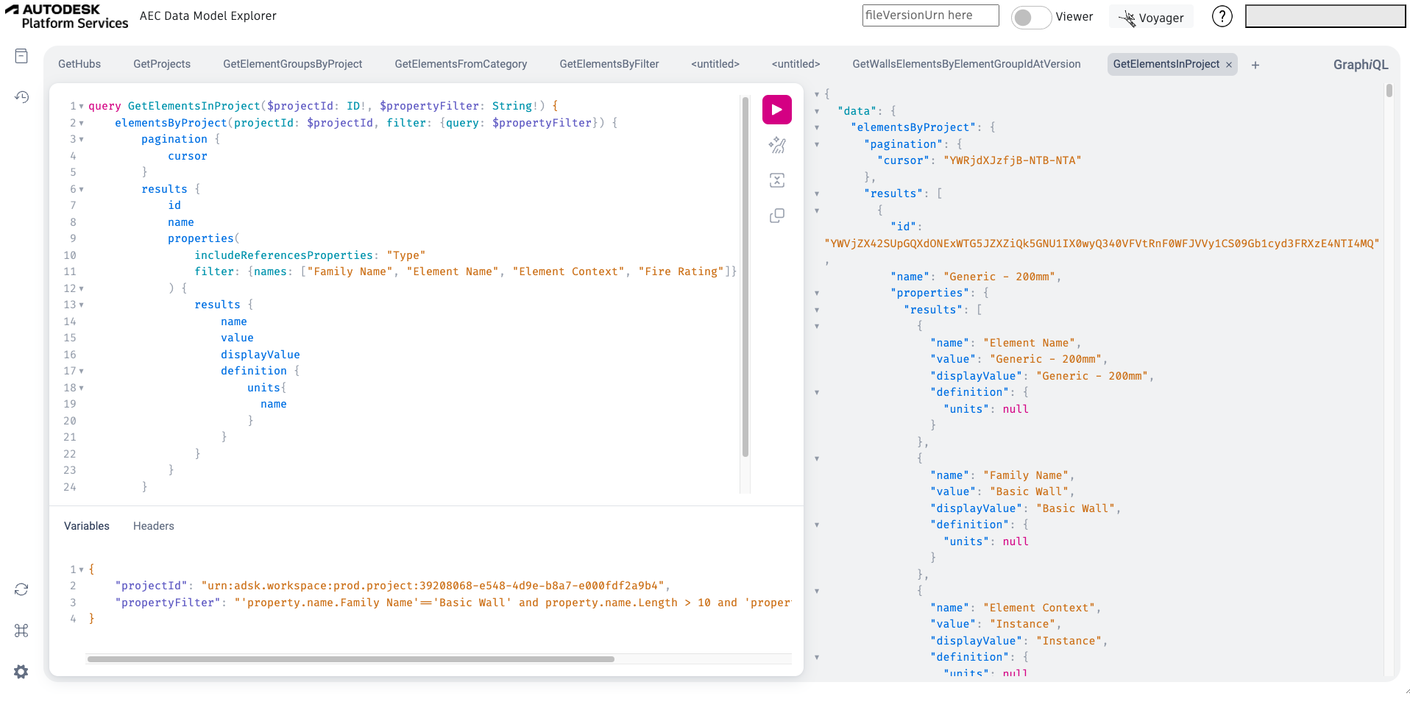Show query history in sidebar
The width and height of the screenshot is (1410, 710).
click(x=21, y=96)
